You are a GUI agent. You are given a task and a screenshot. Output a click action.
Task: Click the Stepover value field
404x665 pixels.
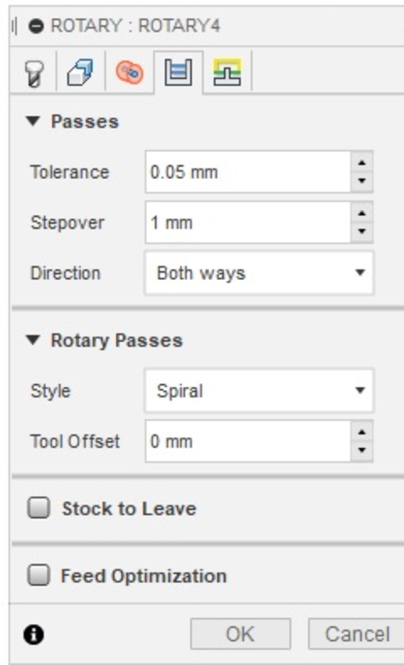tap(248, 222)
